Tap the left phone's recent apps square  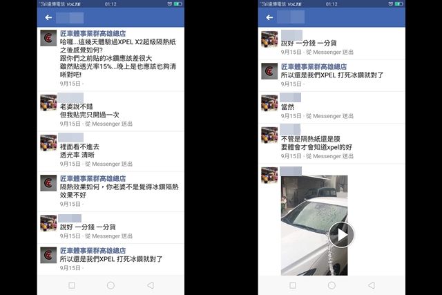coord(72,285)
